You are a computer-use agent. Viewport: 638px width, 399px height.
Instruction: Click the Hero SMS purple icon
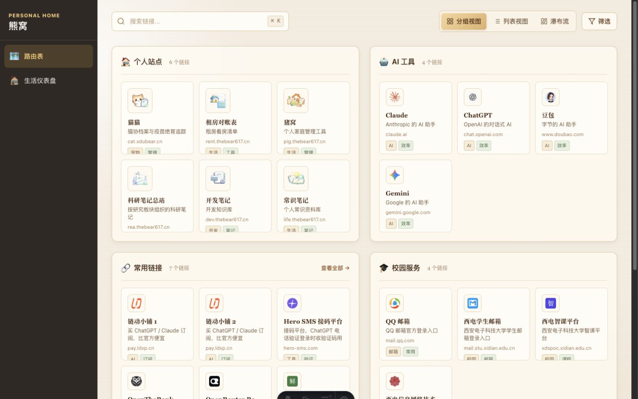(292, 303)
